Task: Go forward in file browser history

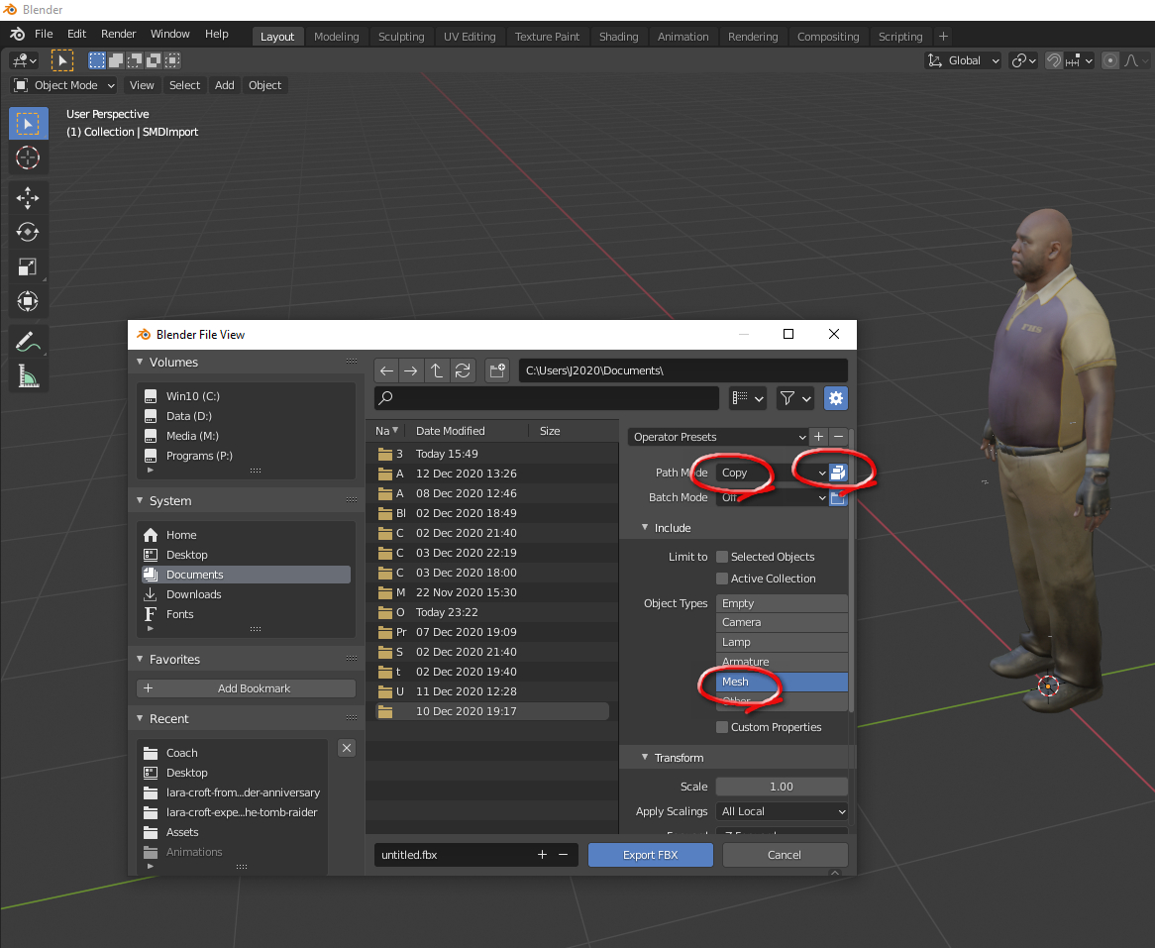Action: coord(411,370)
